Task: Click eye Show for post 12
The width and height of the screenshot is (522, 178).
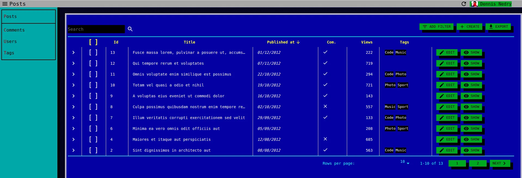Action: click(x=471, y=63)
